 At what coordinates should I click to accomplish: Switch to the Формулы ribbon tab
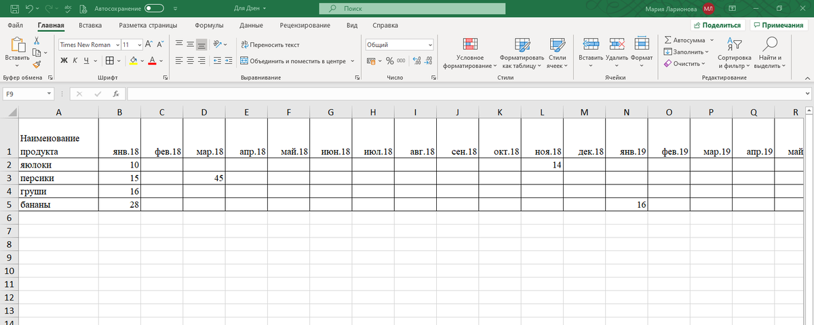pos(210,25)
